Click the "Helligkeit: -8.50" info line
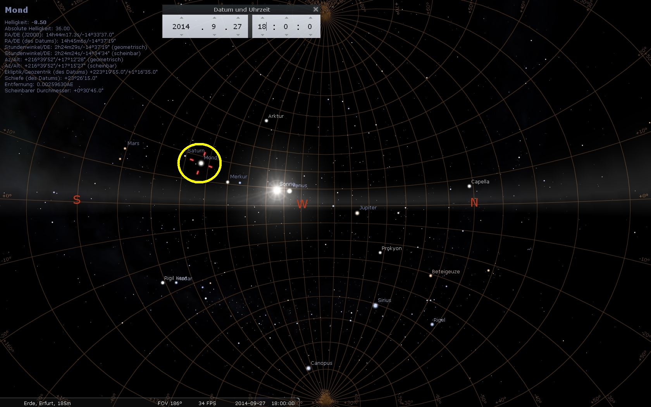Image resolution: width=651 pixels, height=407 pixels. click(26, 22)
